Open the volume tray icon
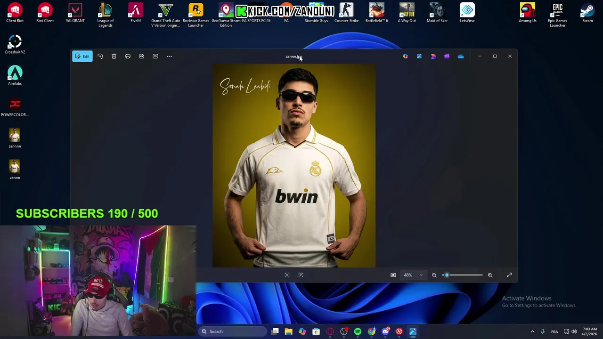 [574, 331]
